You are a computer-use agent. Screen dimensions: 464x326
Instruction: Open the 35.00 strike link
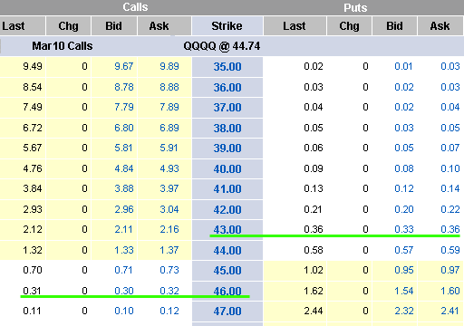click(227, 67)
